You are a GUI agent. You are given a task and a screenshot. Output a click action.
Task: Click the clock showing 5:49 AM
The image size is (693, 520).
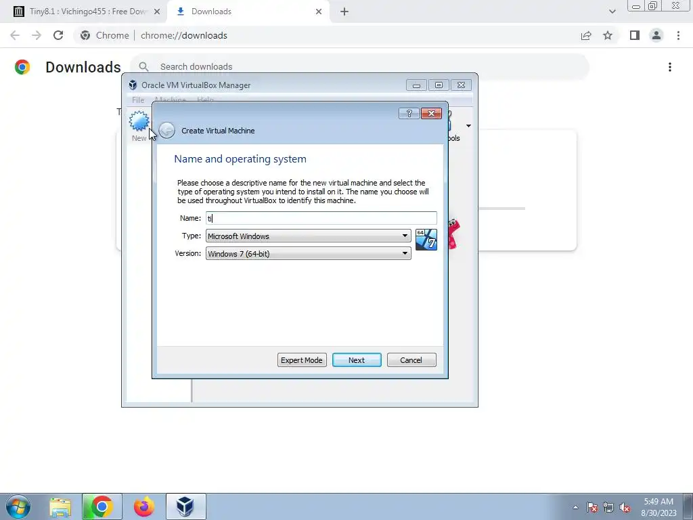pyautogui.click(x=658, y=507)
